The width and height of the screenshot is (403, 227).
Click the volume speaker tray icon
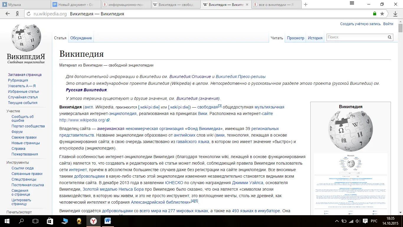[358, 221]
